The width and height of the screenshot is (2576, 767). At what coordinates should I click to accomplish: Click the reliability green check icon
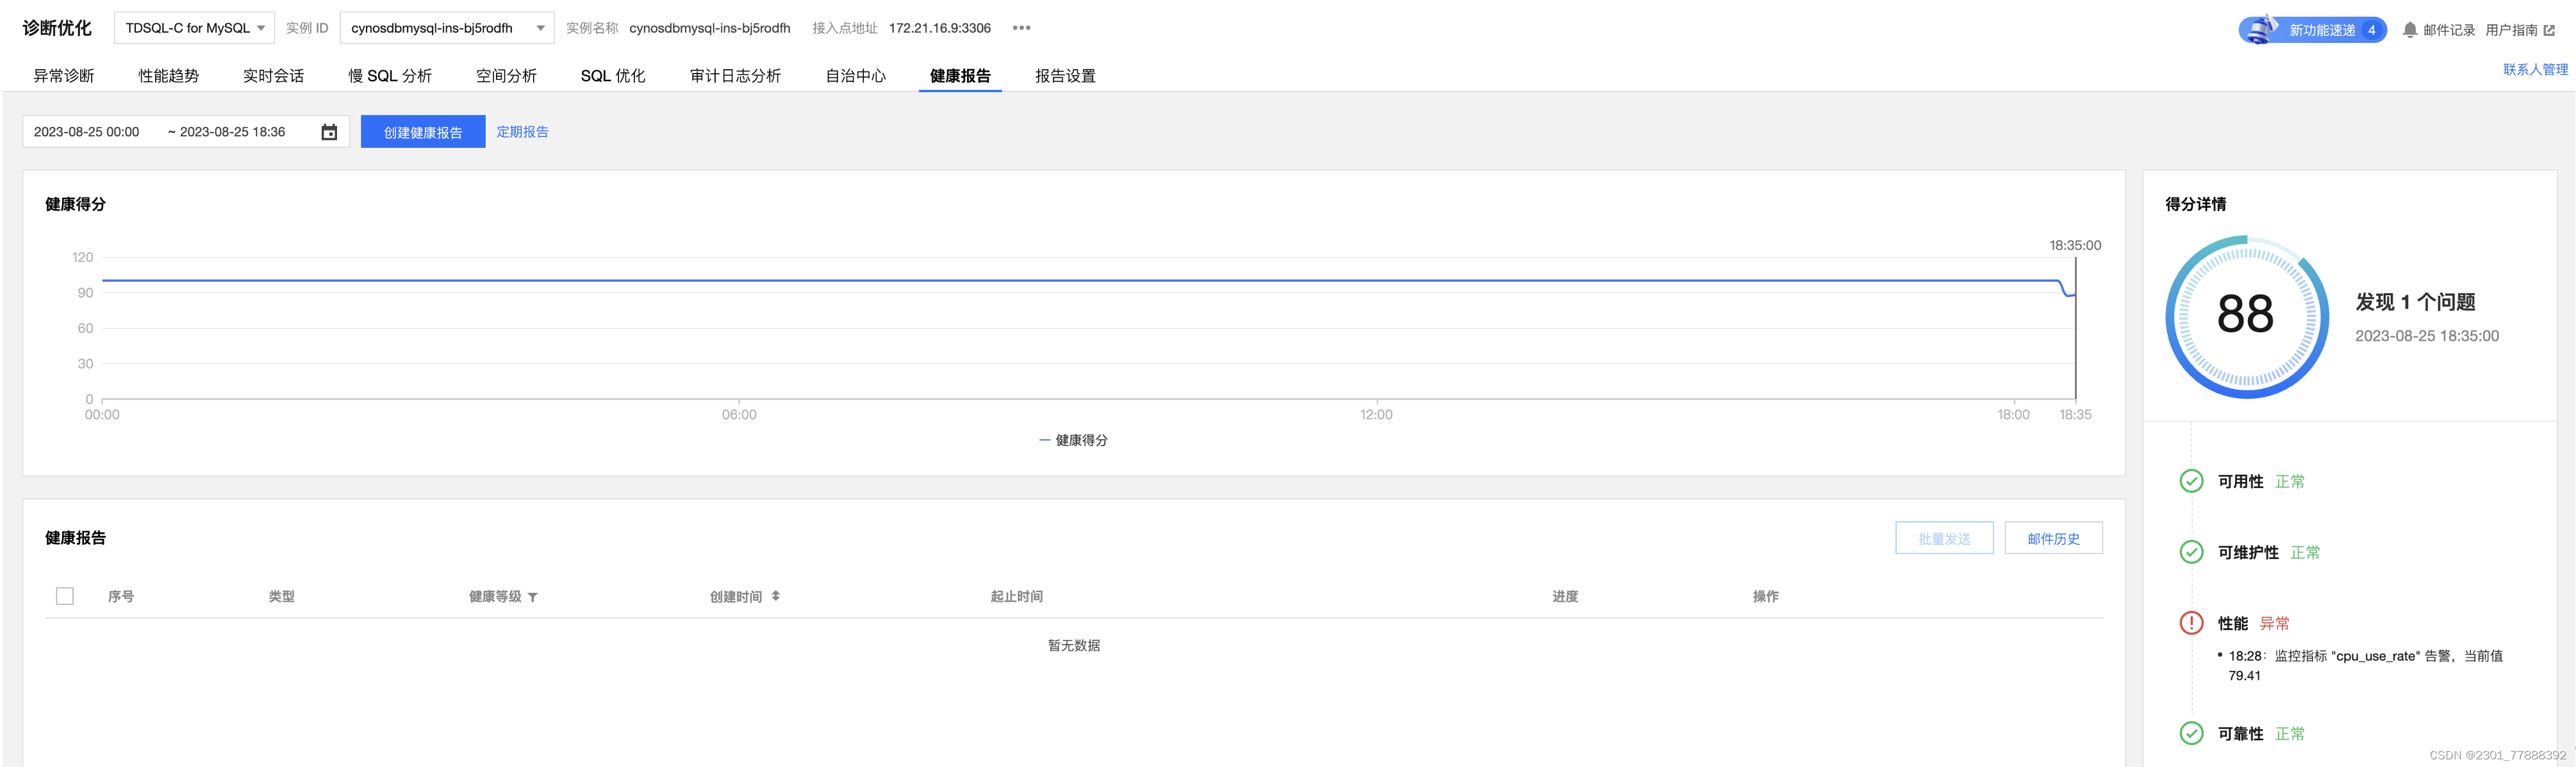click(x=2191, y=733)
